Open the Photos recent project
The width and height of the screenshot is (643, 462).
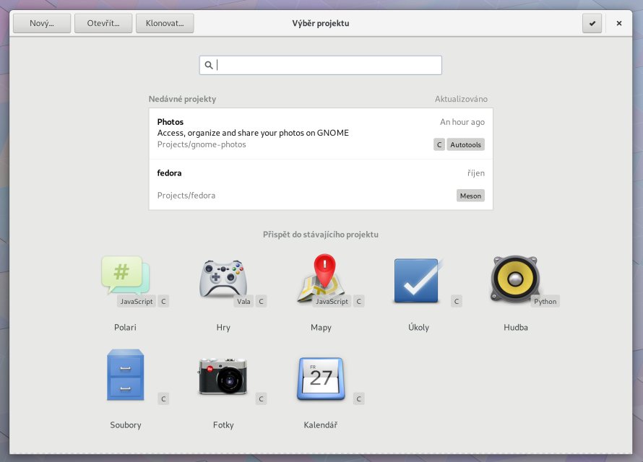pyautogui.click(x=289, y=133)
